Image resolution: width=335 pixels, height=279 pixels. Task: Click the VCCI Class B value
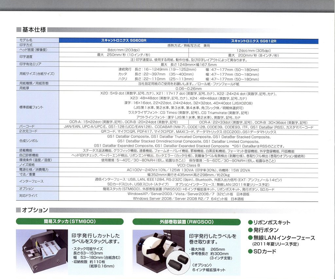(x=188, y=165)
